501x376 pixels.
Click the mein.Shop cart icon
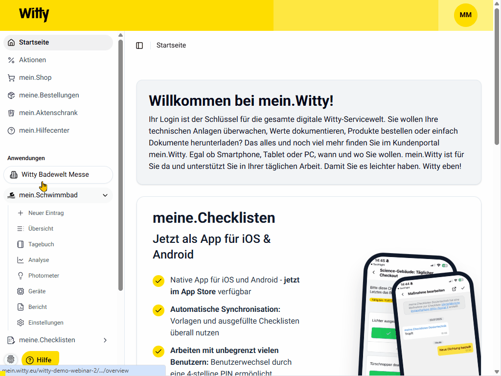(x=11, y=78)
